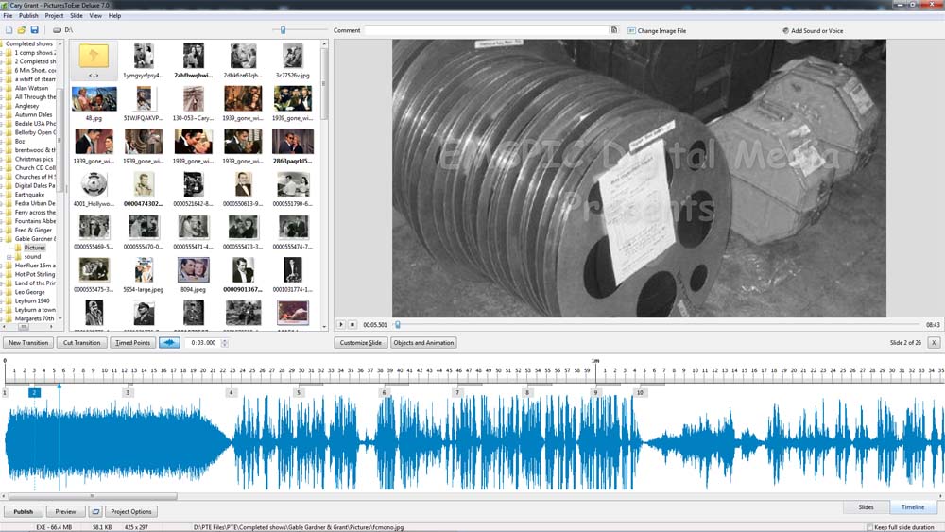
Task: Select the Boz folder in tree
Action: point(20,142)
